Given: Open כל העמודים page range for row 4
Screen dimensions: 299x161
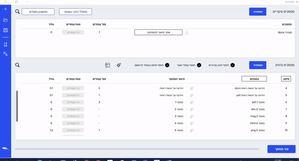Looking at the screenshot, I should (x=73, y=88).
